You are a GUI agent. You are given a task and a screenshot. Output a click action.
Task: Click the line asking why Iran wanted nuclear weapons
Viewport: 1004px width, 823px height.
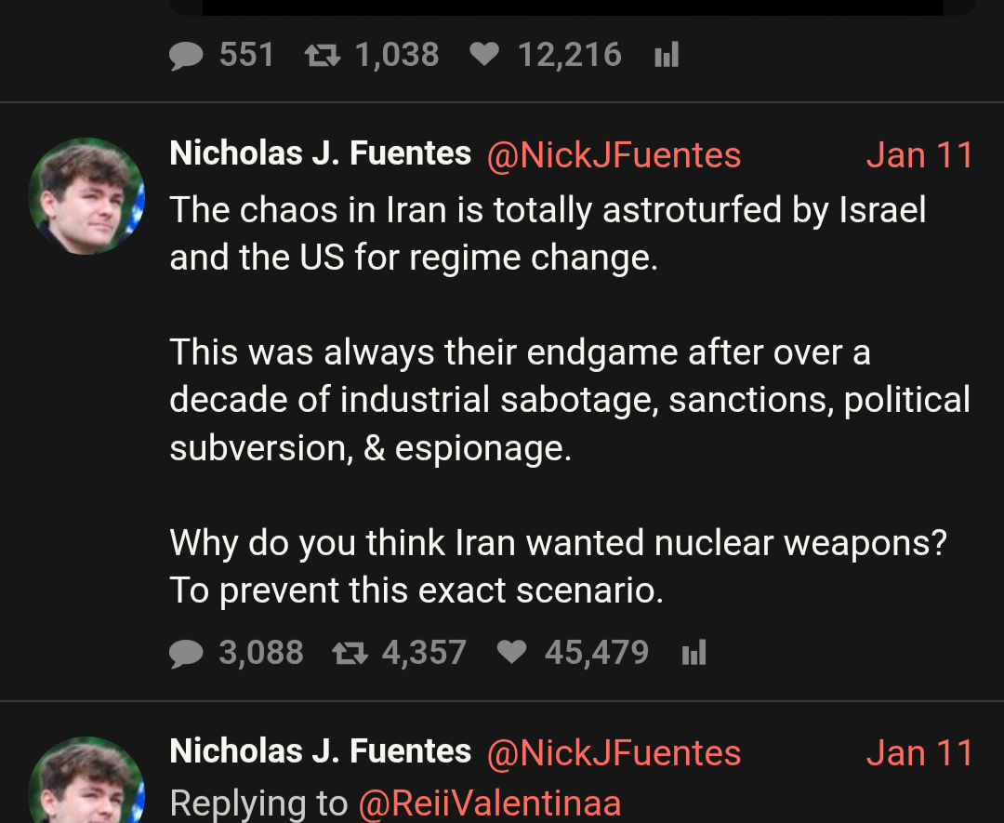click(558, 543)
